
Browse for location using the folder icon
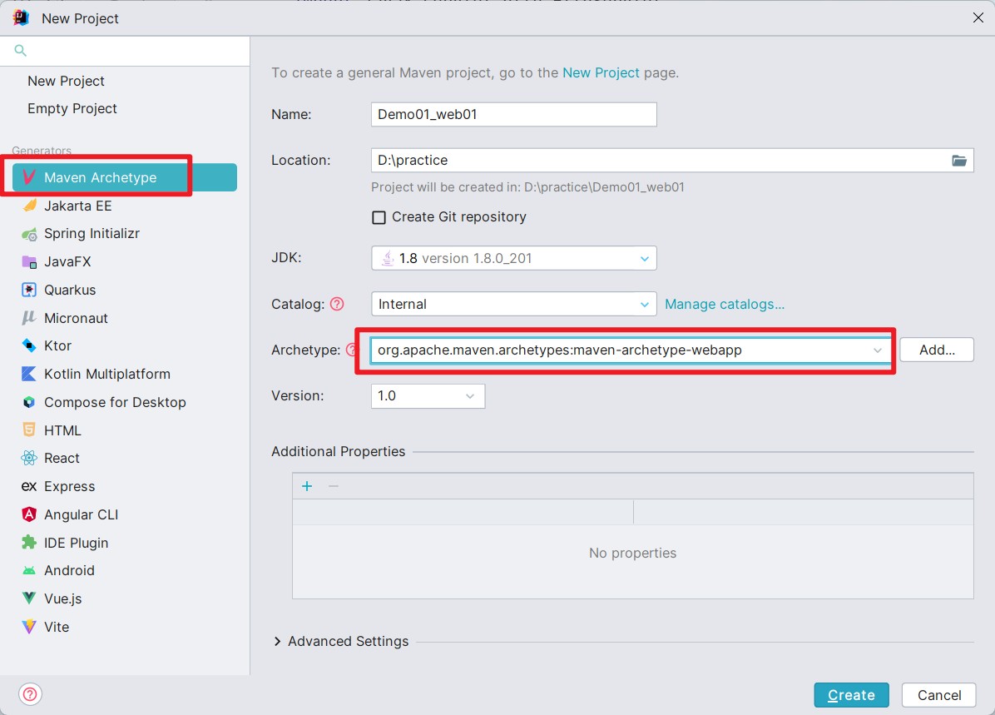tap(959, 160)
